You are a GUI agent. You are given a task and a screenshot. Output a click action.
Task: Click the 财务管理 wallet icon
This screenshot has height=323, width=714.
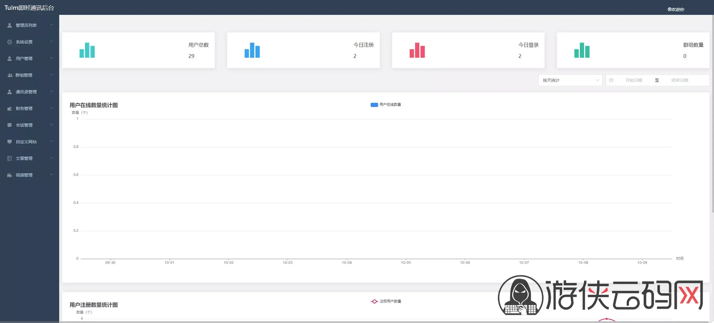click(10, 108)
